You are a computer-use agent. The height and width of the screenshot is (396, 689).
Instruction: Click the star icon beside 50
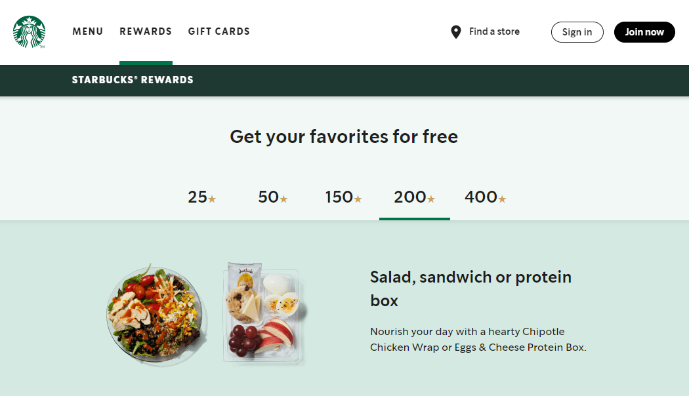283,198
